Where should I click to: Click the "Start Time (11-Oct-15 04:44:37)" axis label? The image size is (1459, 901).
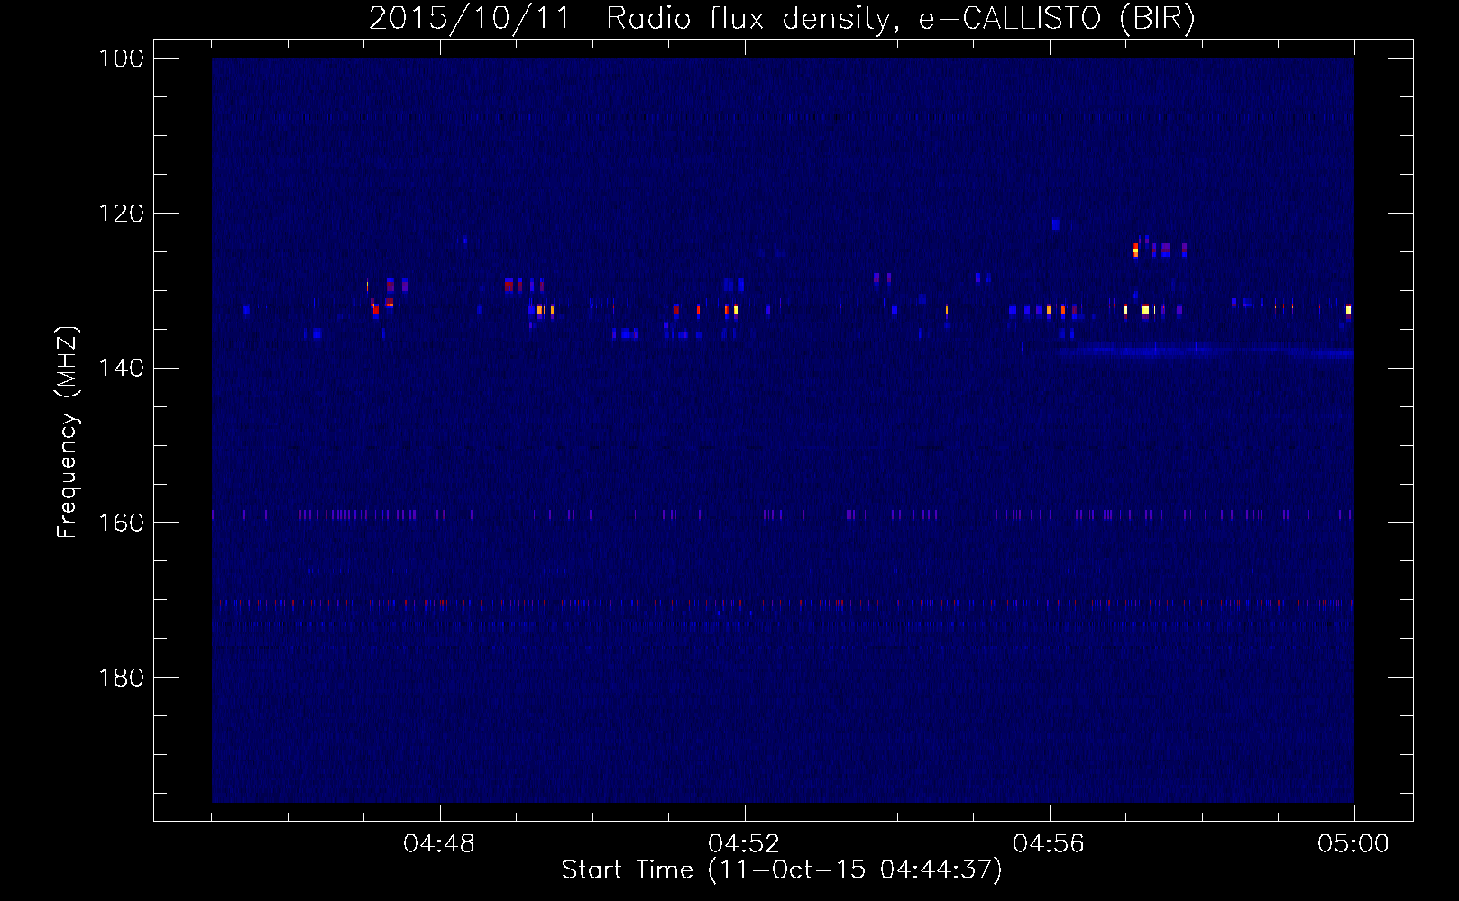[x=782, y=870]
